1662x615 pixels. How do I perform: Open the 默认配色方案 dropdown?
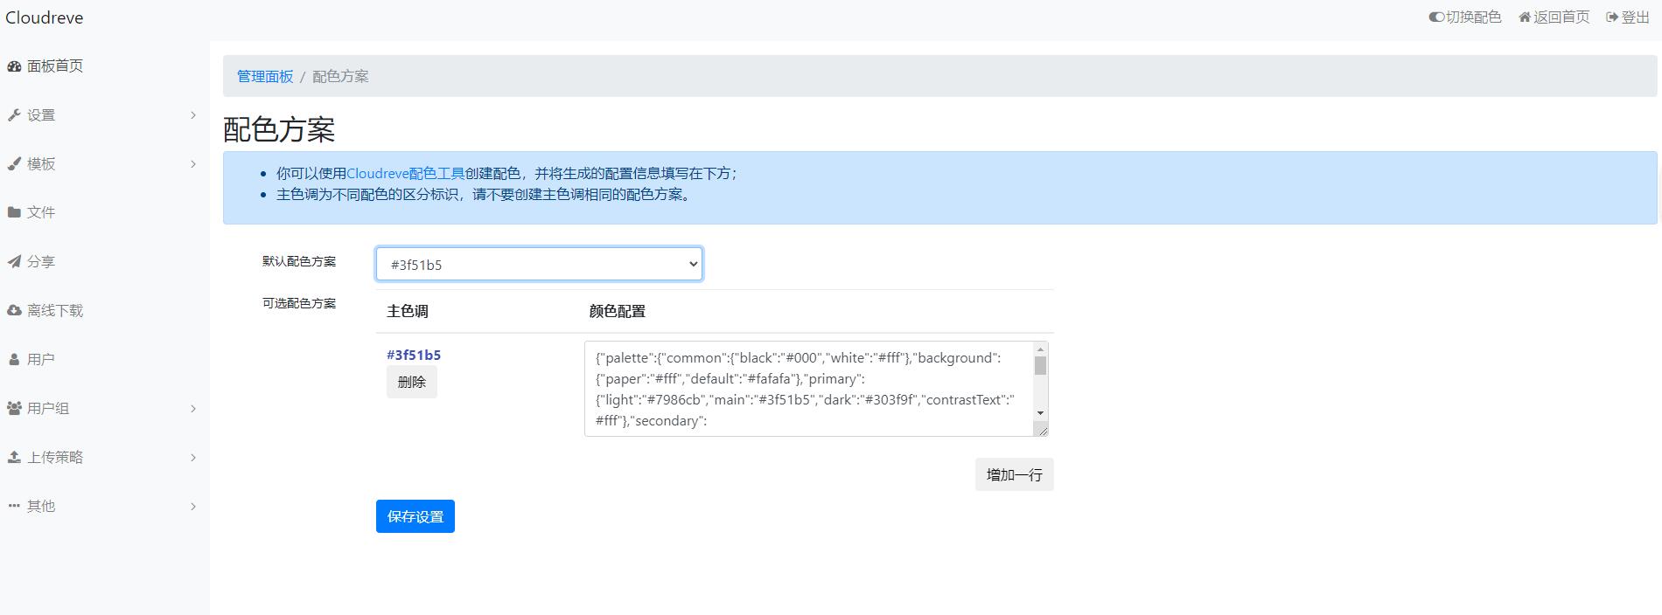click(x=539, y=264)
